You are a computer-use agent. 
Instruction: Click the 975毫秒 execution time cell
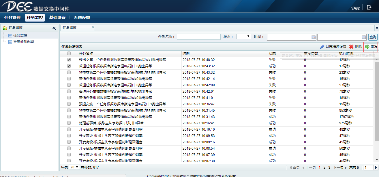pyautogui.click(x=346, y=123)
